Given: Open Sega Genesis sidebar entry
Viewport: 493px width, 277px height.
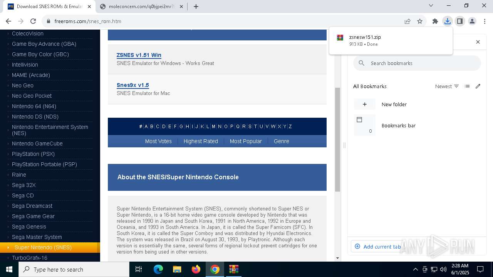Looking at the screenshot, I should (29, 227).
